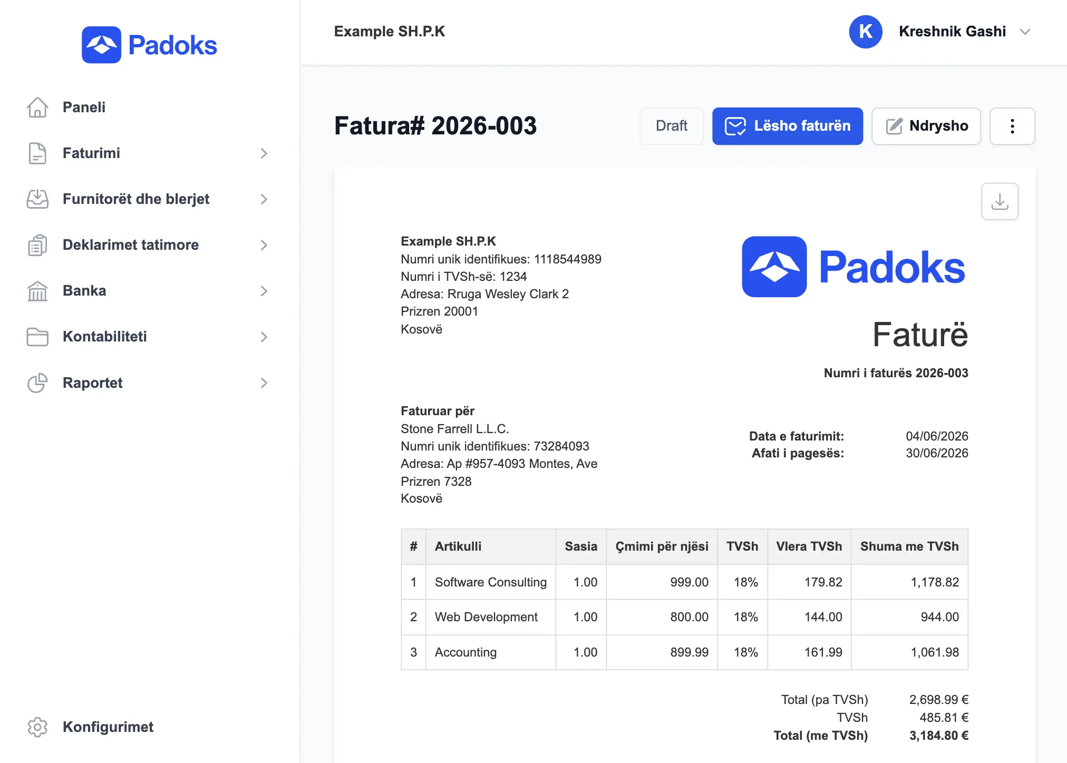Click the Lësho faturën button
Image resolution: width=1067 pixels, height=763 pixels.
tap(788, 126)
